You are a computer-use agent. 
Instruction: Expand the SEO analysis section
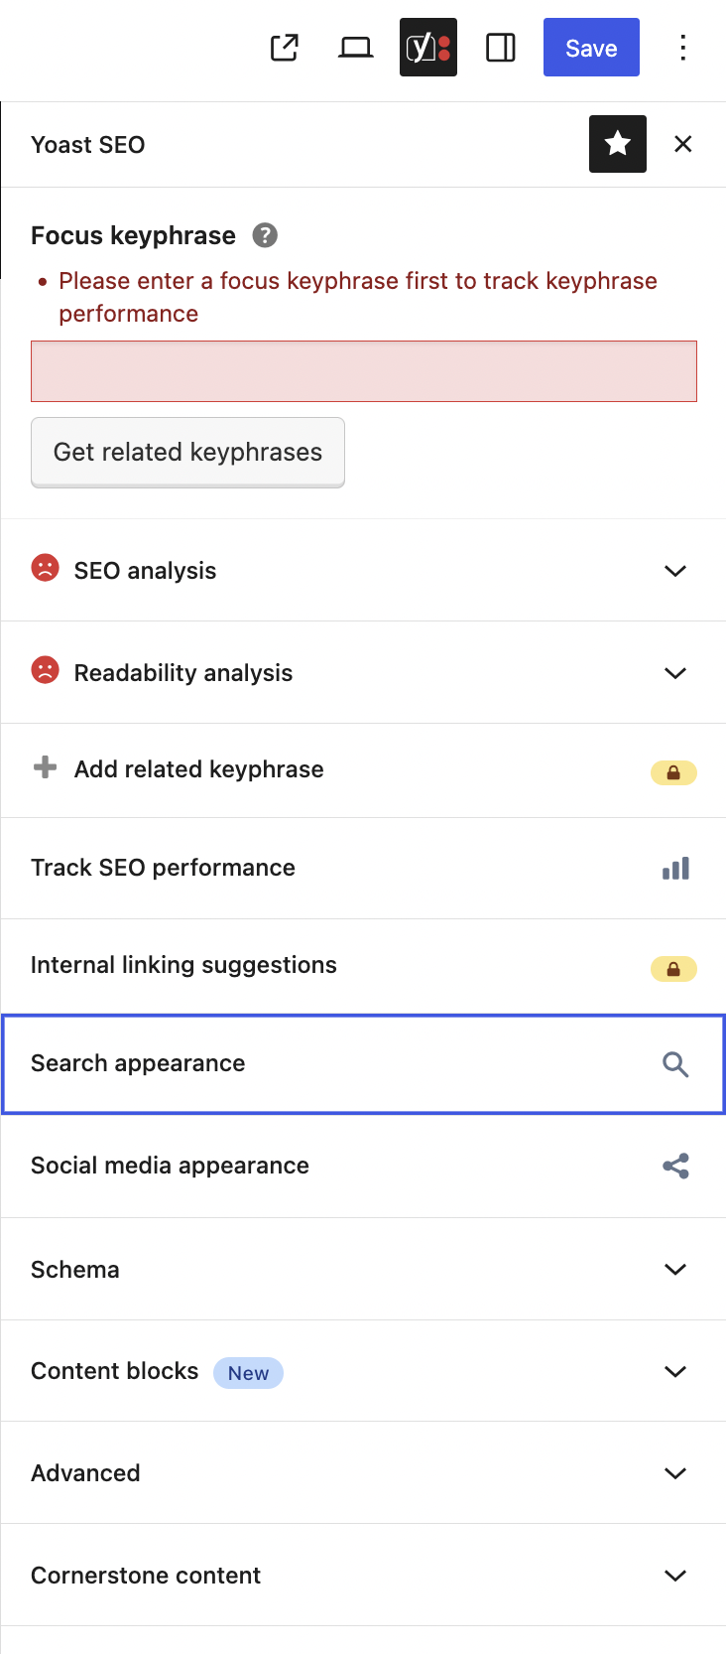(675, 571)
